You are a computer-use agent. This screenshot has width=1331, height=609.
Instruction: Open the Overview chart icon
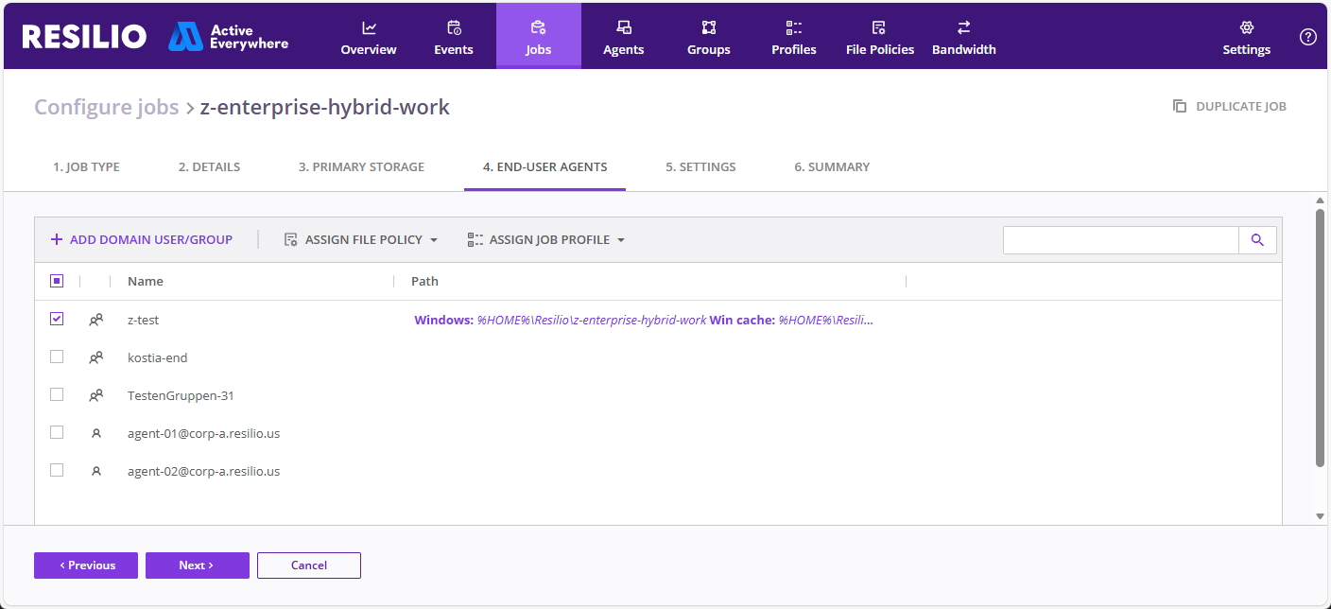(x=369, y=27)
